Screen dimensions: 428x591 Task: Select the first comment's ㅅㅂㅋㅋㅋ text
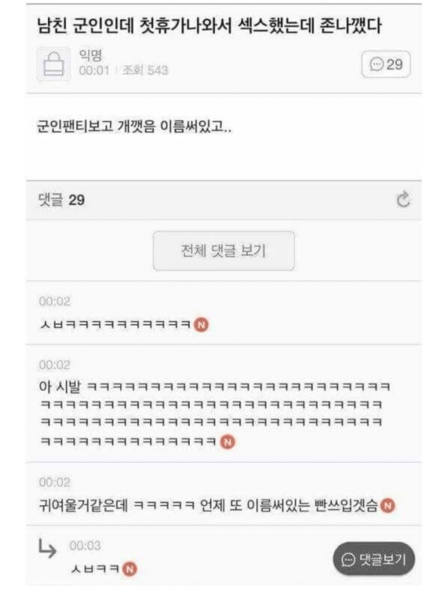coord(115,325)
